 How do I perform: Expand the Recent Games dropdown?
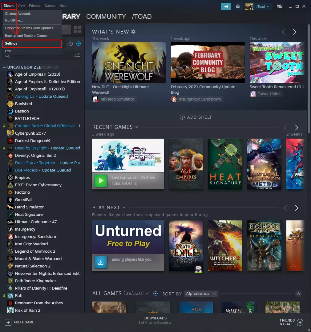click(136, 127)
